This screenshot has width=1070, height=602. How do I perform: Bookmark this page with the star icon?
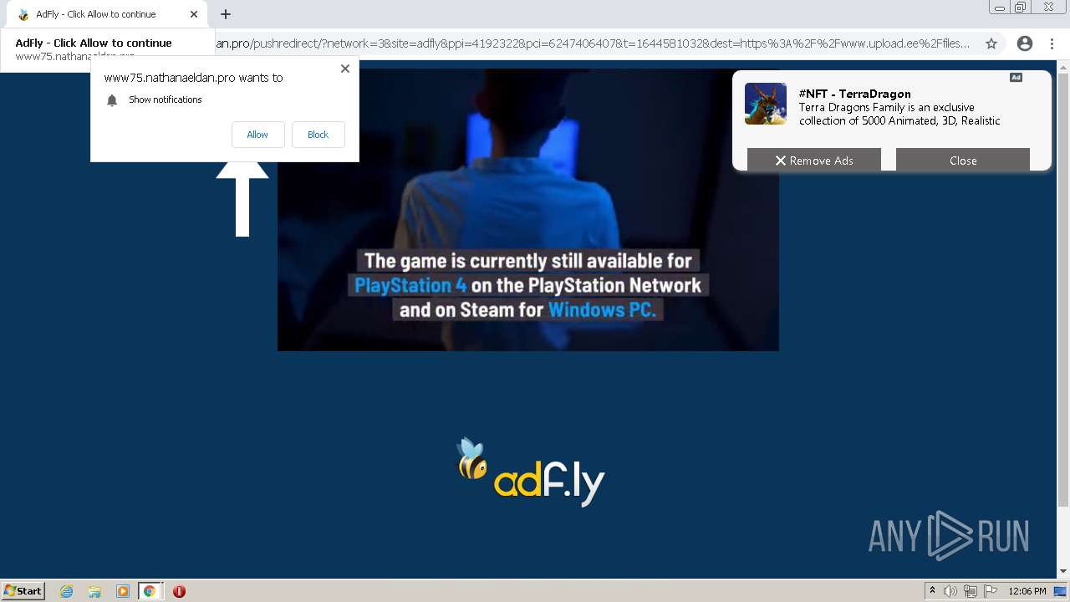991,43
